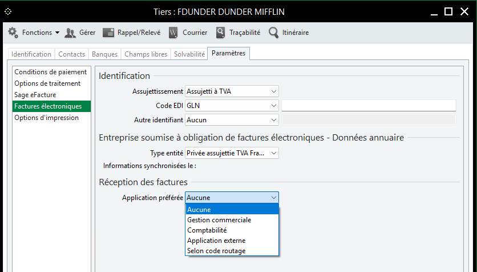Open the Assujettissement dropdown
The image size is (477, 272).
[x=232, y=91]
